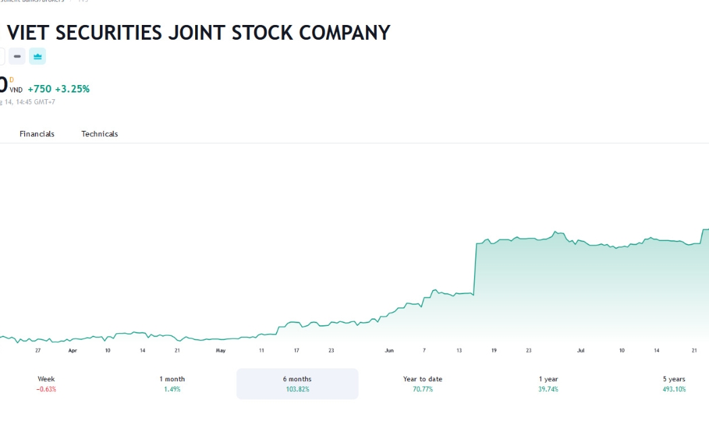This screenshot has height=425, width=709.
Task: Click the 14:45 GMT+7 timestamp
Action: tap(35, 102)
